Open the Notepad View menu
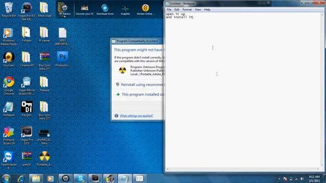 point(198,10)
